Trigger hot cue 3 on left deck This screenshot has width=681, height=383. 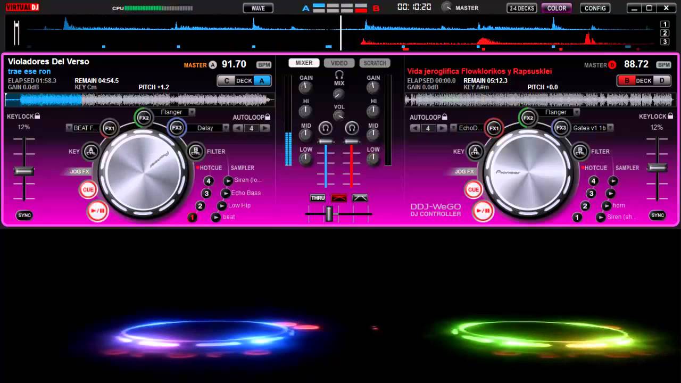click(206, 194)
